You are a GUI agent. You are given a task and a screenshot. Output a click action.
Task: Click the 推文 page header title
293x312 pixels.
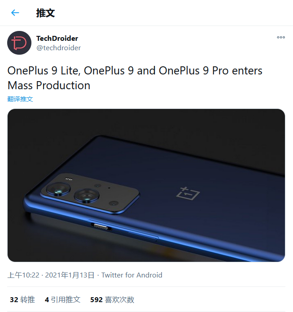[x=45, y=13]
